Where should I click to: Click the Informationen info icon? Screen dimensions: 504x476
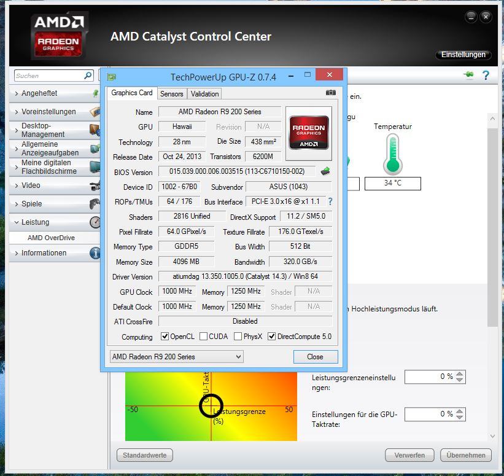click(x=95, y=253)
